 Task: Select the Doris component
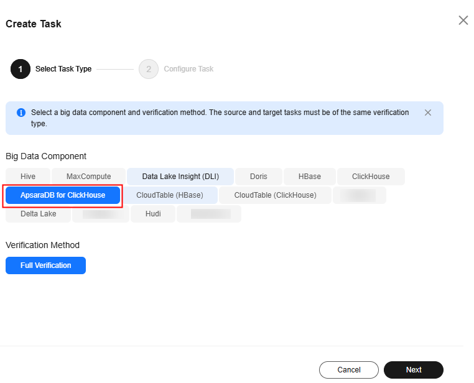pos(259,177)
